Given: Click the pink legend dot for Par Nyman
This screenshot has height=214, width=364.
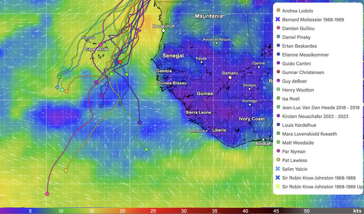Looking at the screenshot, I should [278, 151].
